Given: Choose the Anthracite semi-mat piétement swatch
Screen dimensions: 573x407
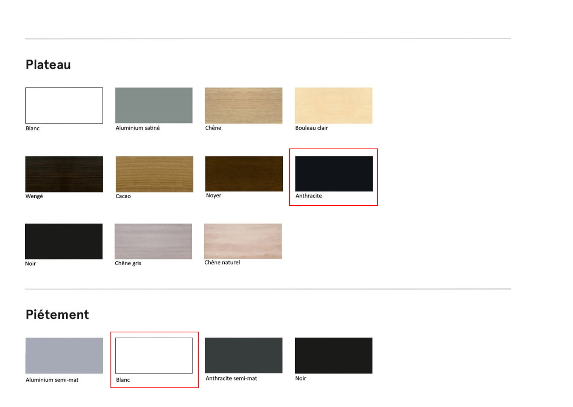Looking at the screenshot, I should click(244, 355).
